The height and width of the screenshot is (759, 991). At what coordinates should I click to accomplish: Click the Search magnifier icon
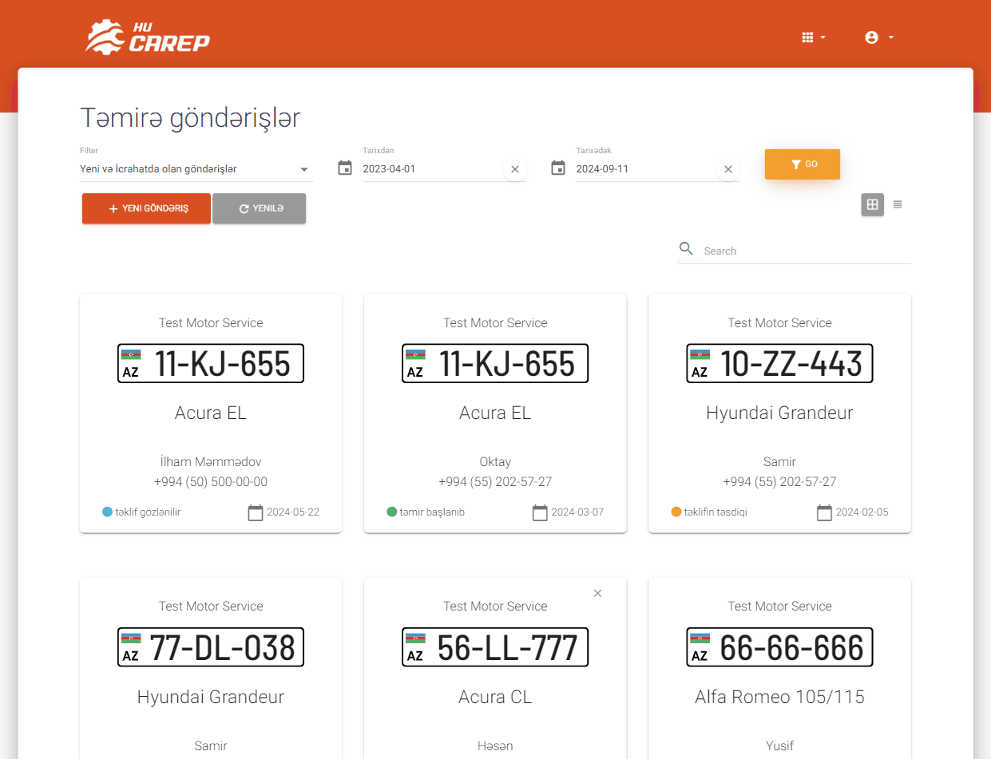click(x=686, y=249)
